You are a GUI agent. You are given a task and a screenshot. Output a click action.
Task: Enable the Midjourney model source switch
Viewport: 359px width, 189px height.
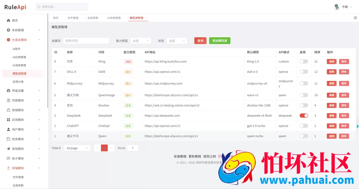tap(304, 83)
